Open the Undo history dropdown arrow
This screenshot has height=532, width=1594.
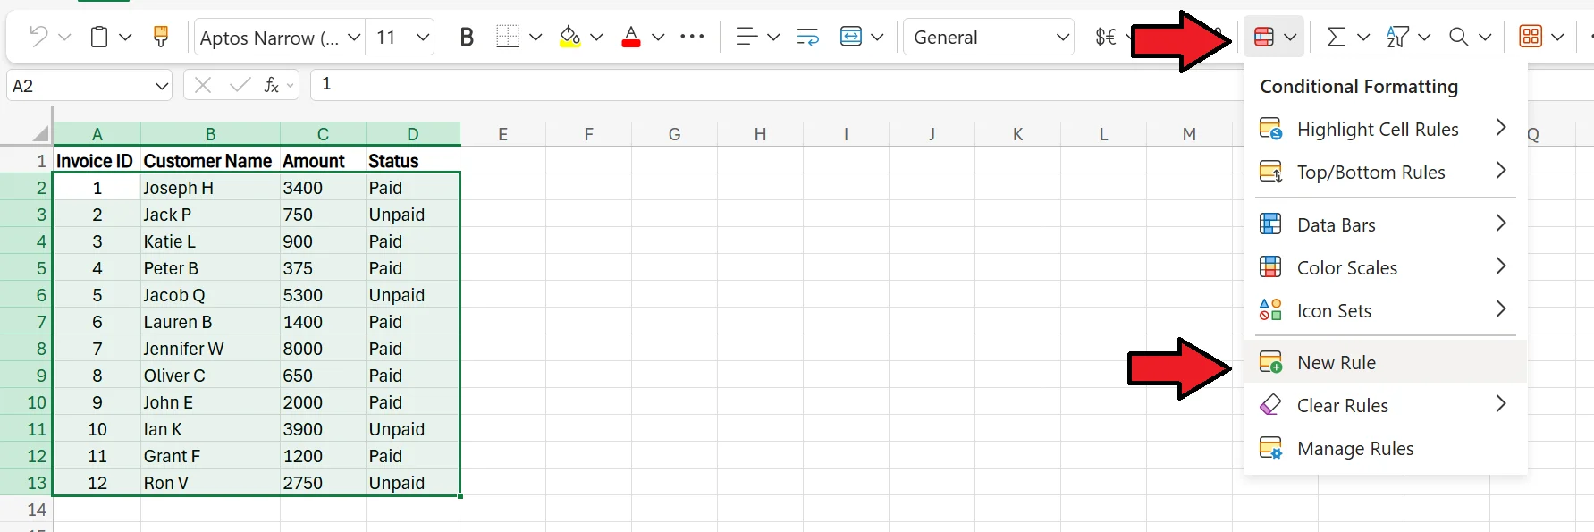coord(64,37)
